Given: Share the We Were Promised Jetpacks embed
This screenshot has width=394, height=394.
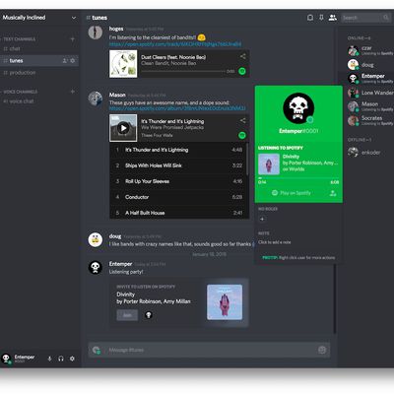Looking at the screenshot, I should point(242,120).
